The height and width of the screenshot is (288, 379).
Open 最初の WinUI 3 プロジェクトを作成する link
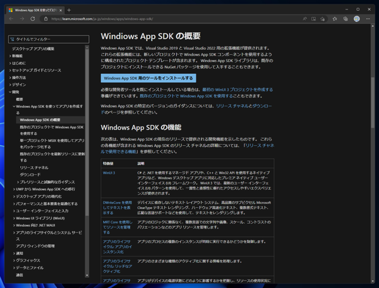[x=238, y=90]
